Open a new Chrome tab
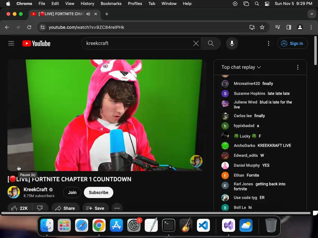 (x=107, y=14)
